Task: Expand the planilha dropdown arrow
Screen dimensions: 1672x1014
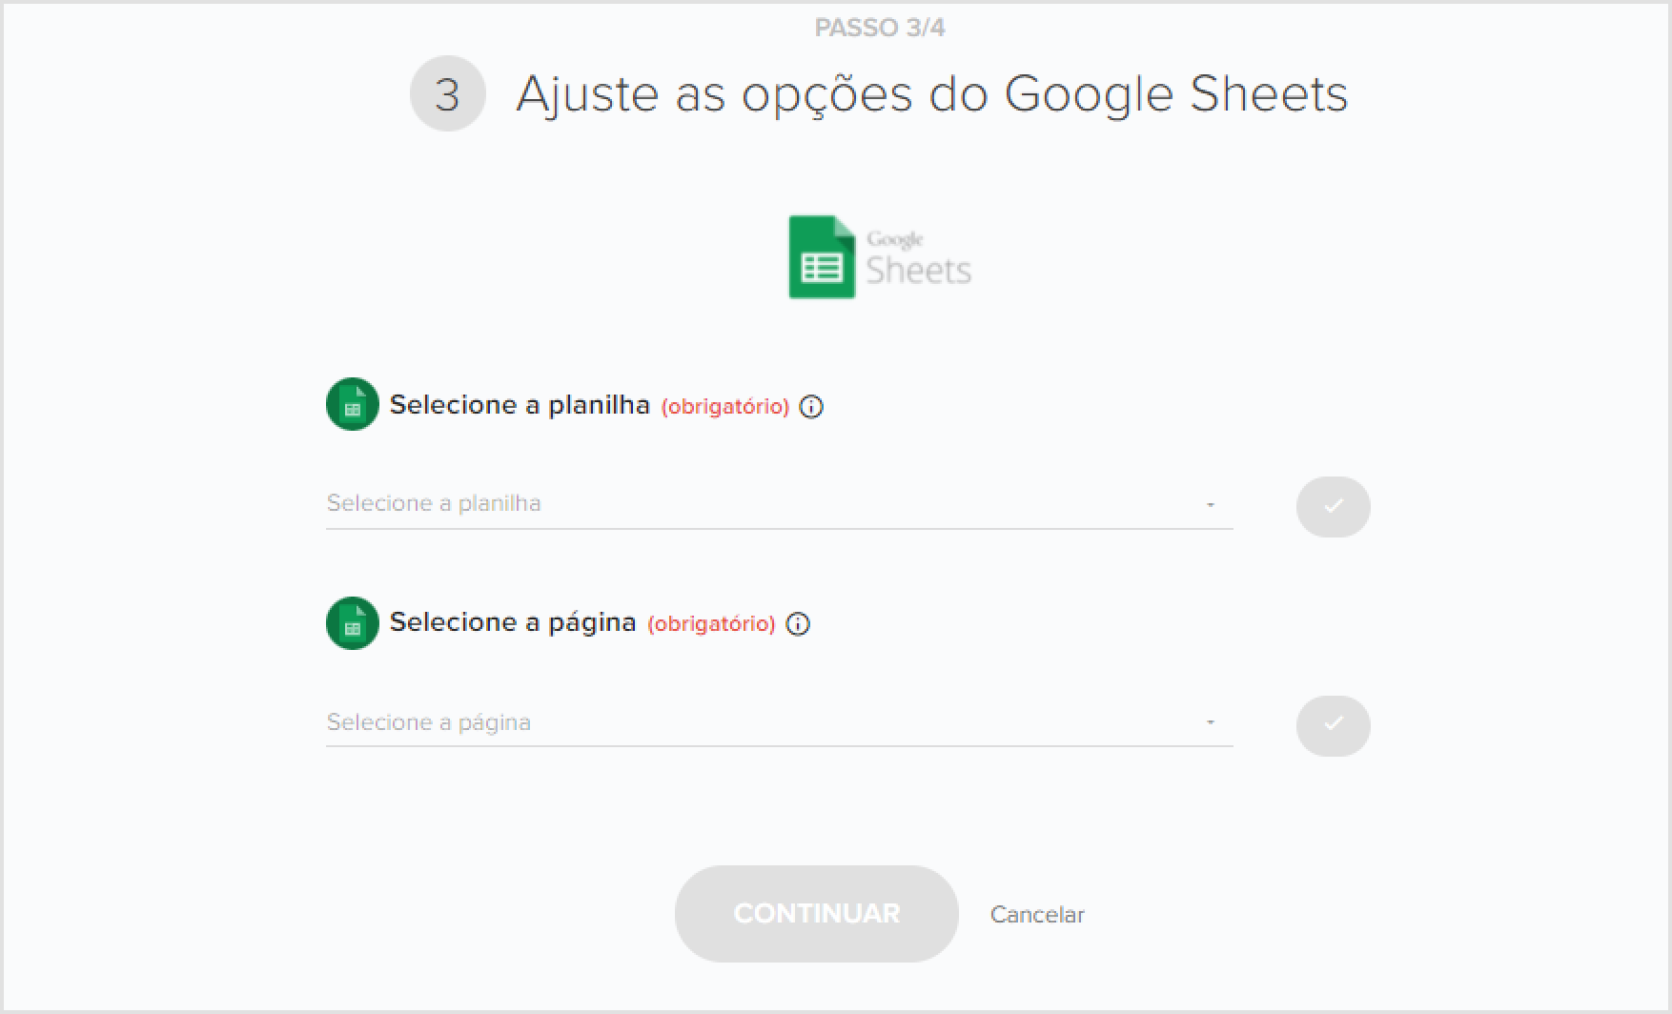Action: 1211,504
